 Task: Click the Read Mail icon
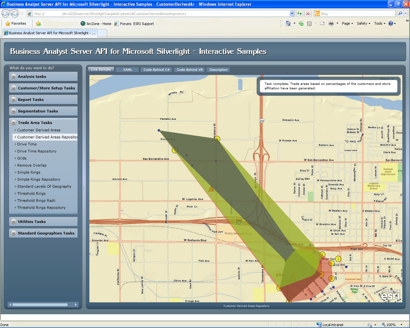[x=322, y=23]
